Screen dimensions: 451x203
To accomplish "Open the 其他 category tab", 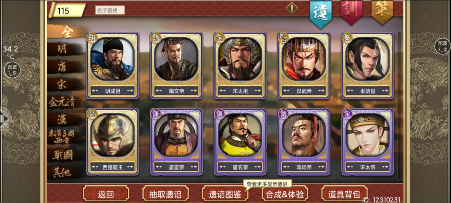I will [62, 172].
